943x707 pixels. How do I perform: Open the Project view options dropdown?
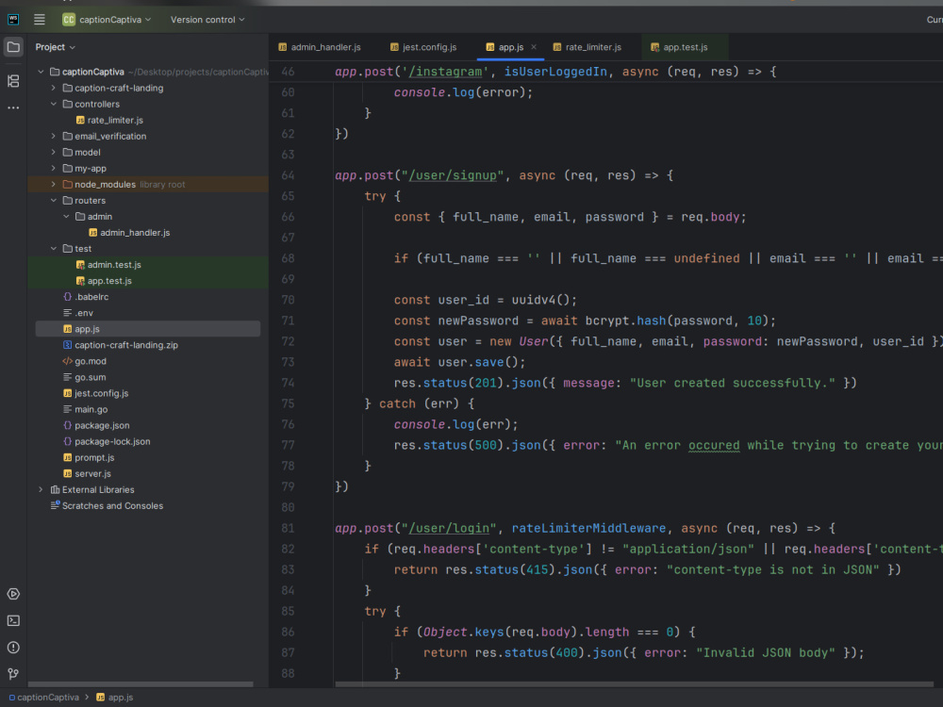pos(56,47)
